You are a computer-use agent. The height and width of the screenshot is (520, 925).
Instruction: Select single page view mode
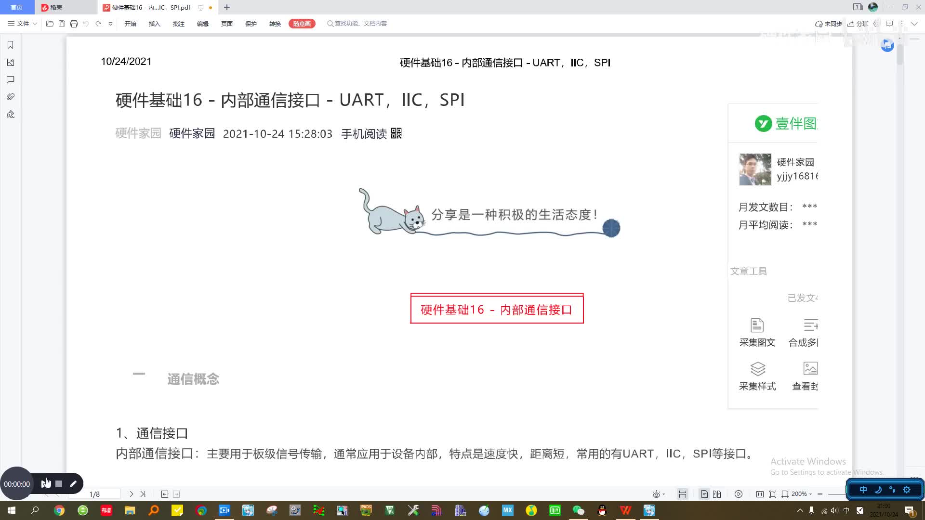point(704,494)
